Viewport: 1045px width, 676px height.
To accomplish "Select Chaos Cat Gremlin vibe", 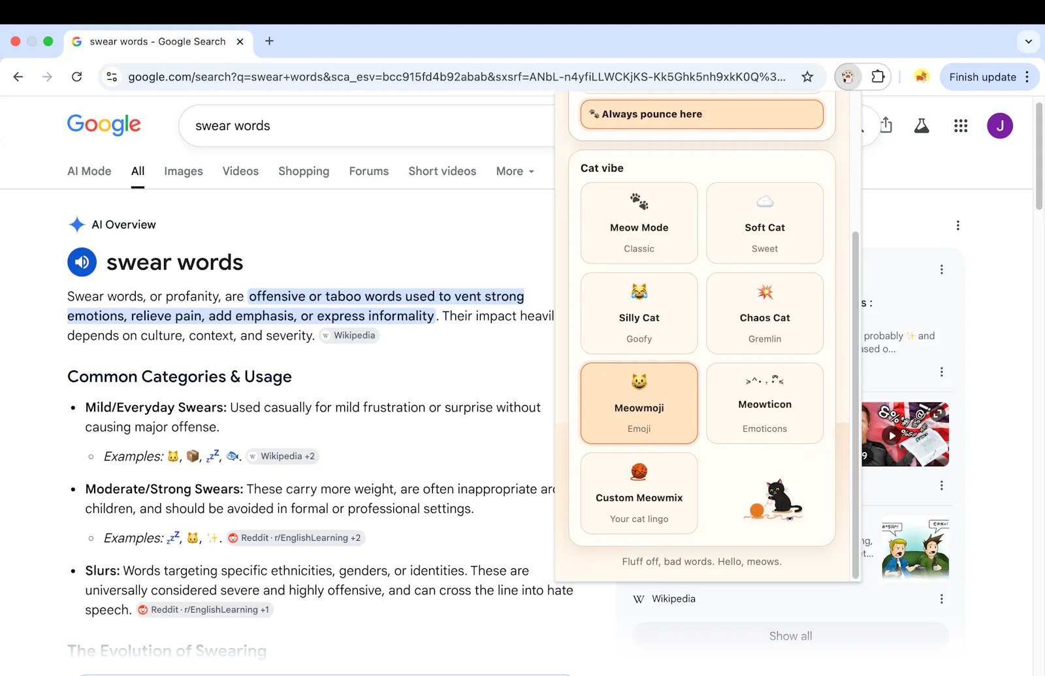I will point(765,314).
